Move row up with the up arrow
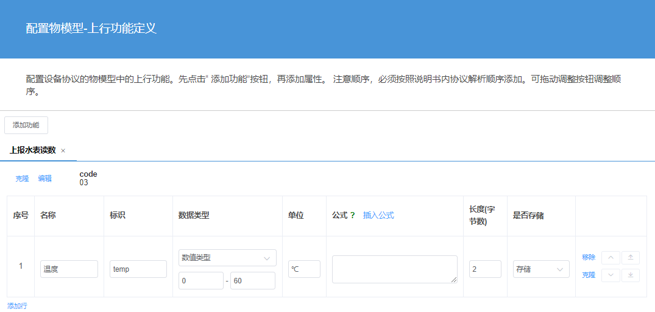 611,258
